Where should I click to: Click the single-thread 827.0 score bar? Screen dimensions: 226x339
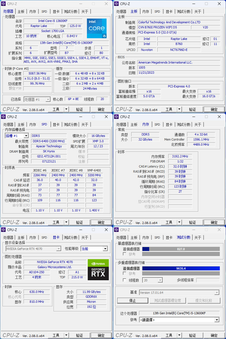tap(181, 249)
